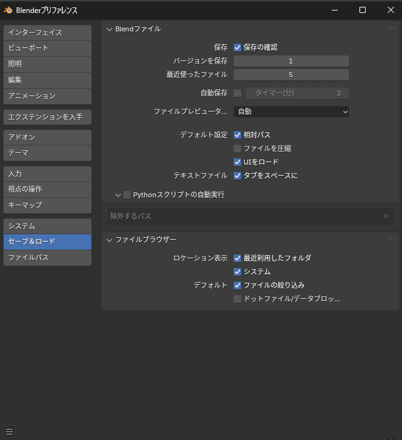The width and height of the screenshot is (402, 440).
Task: Click the 最近使ったファイル number field
Action: click(291, 75)
